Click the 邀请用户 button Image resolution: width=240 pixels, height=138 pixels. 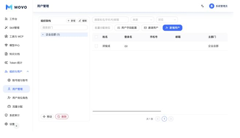(151, 28)
